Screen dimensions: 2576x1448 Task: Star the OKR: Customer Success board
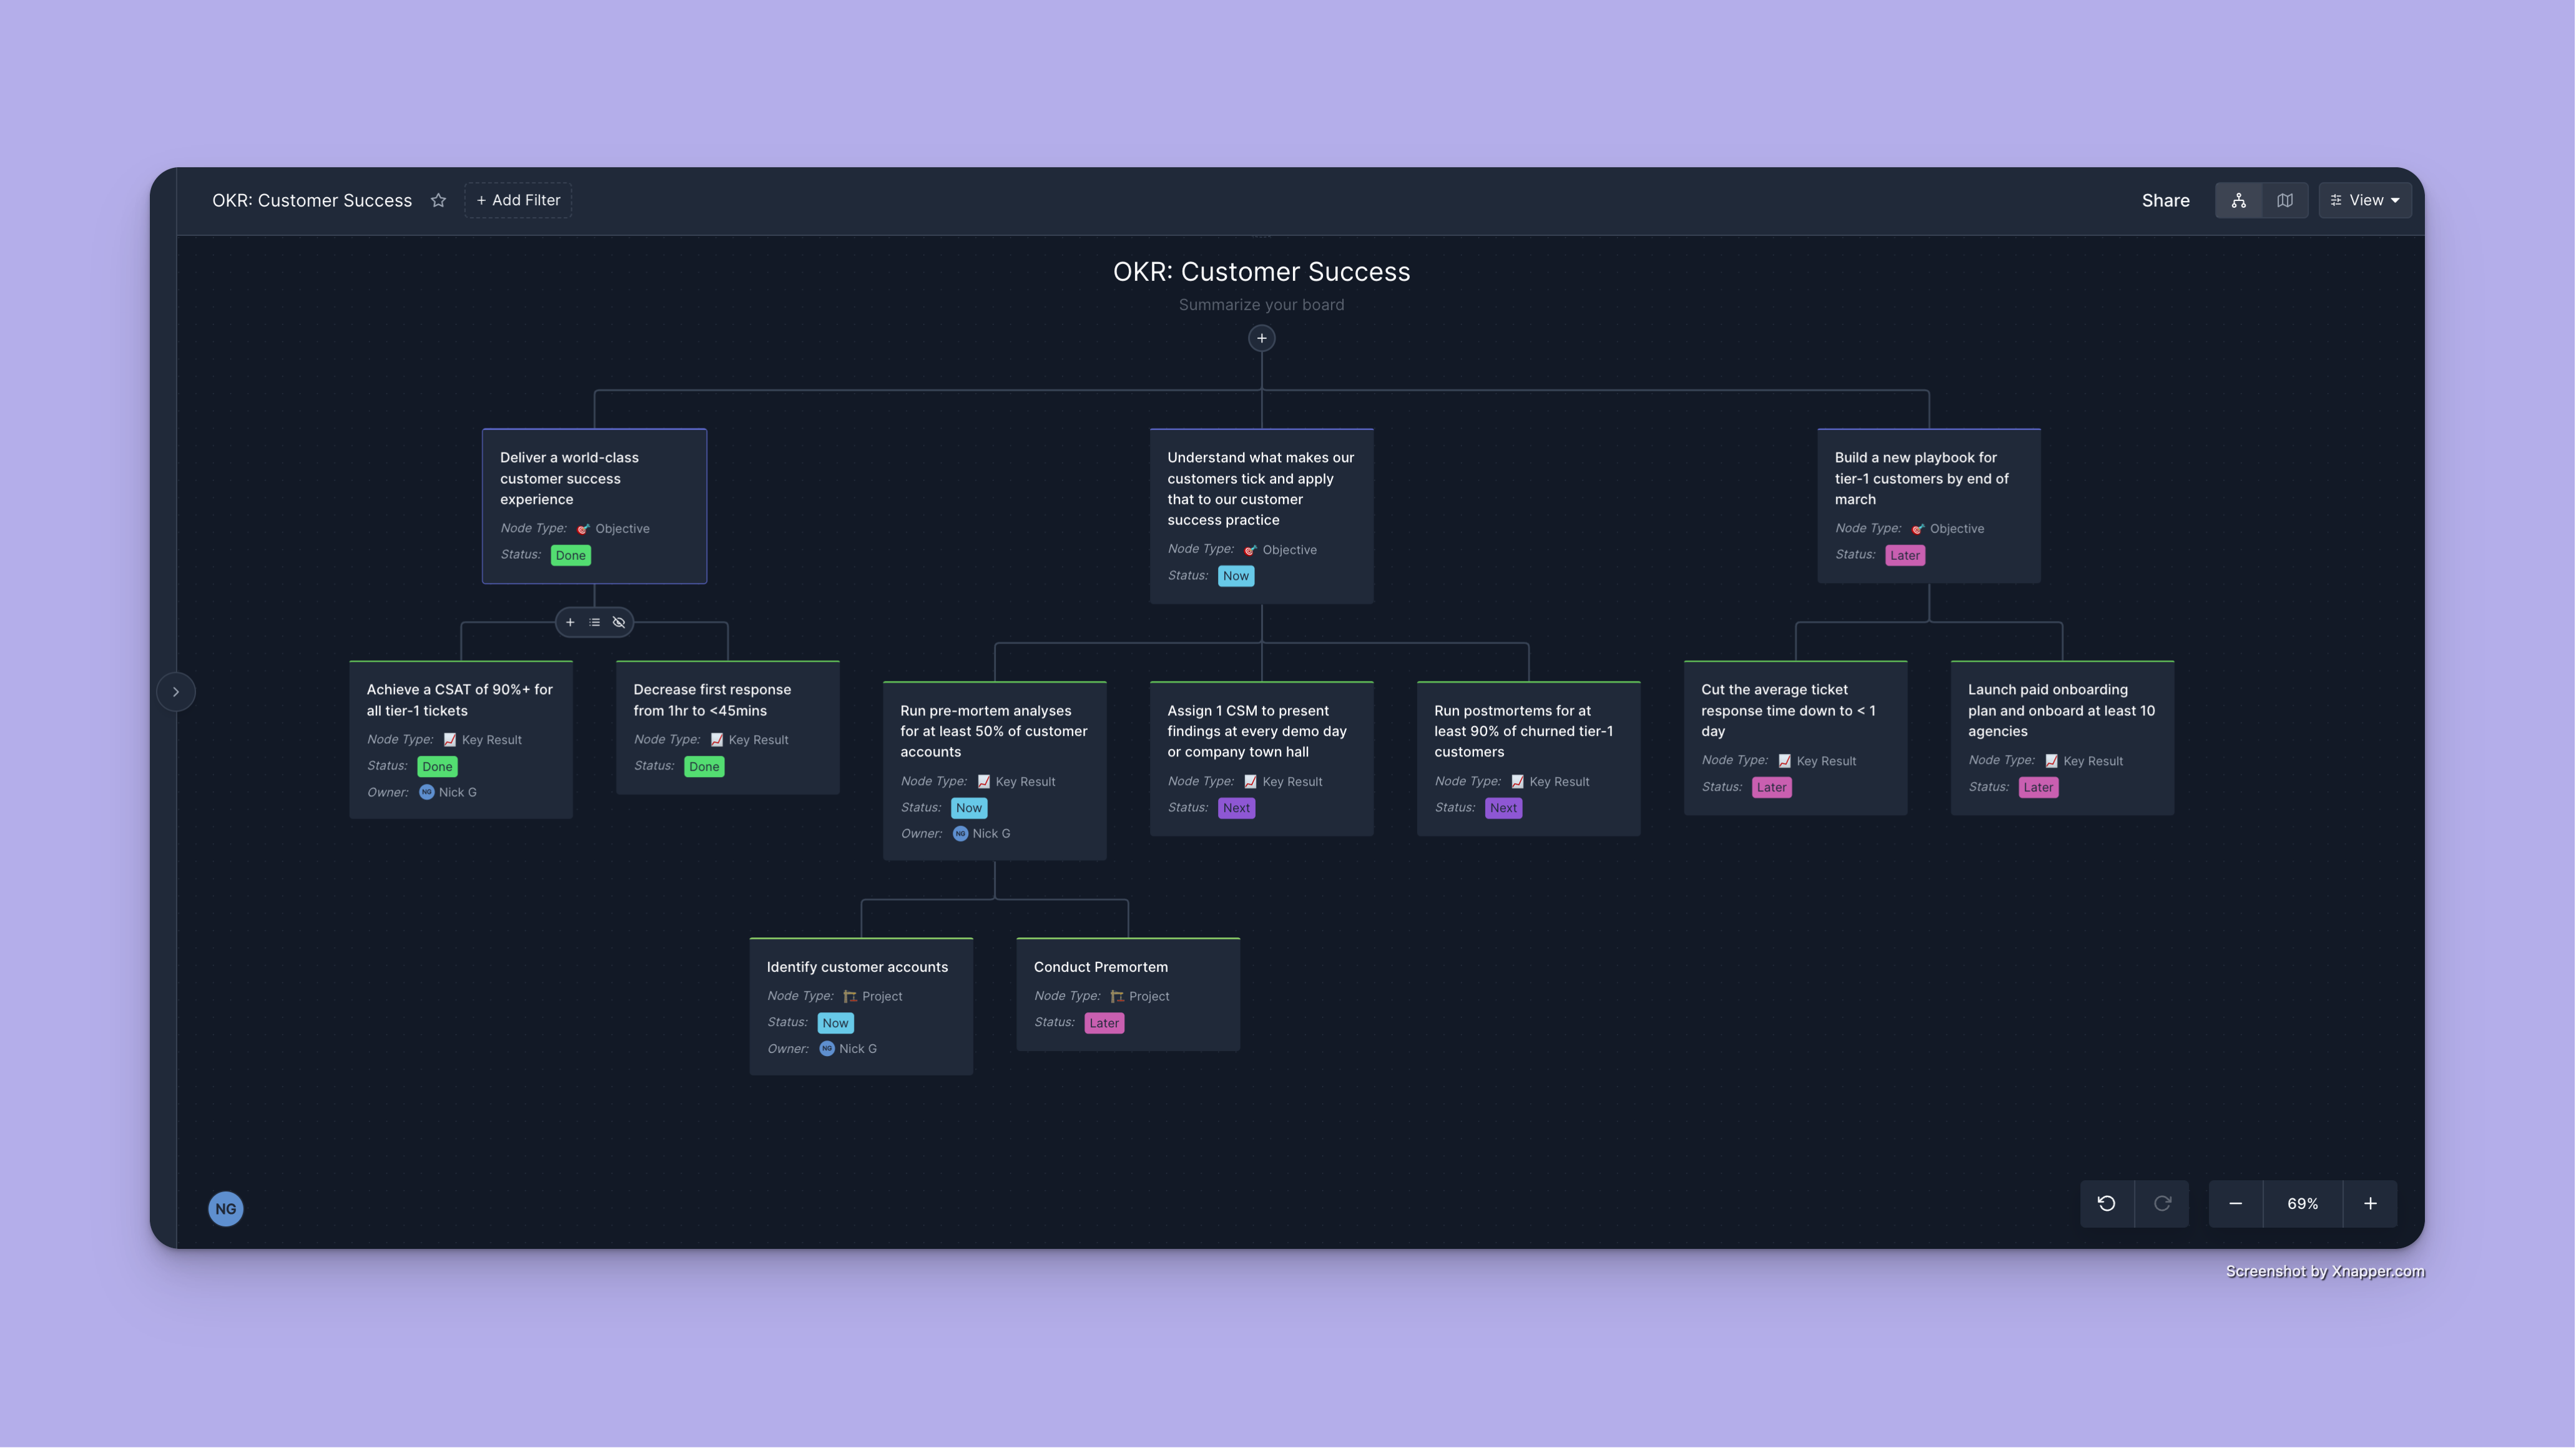click(438, 200)
